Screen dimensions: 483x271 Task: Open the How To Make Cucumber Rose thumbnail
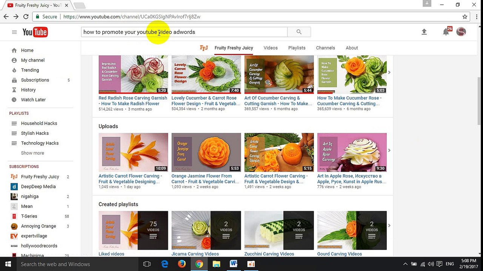[x=352, y=74]
